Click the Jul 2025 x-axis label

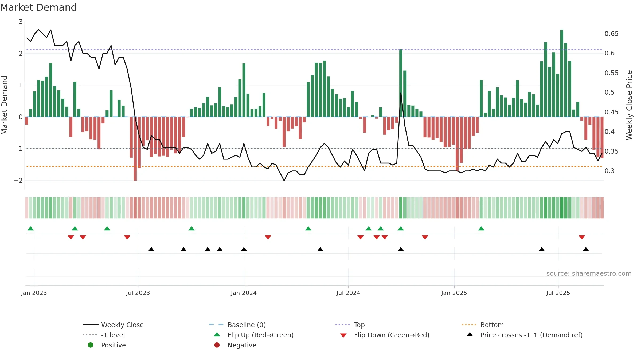point(558,293)
